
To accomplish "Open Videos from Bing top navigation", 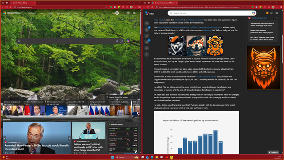I will tap(51, 13).
